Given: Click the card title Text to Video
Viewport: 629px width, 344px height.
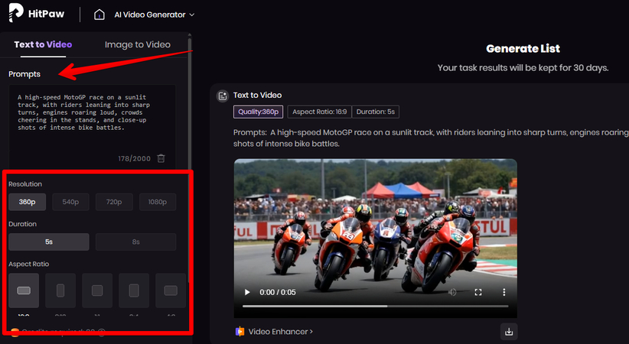Looking at the screenshot, I should point(258,96).
